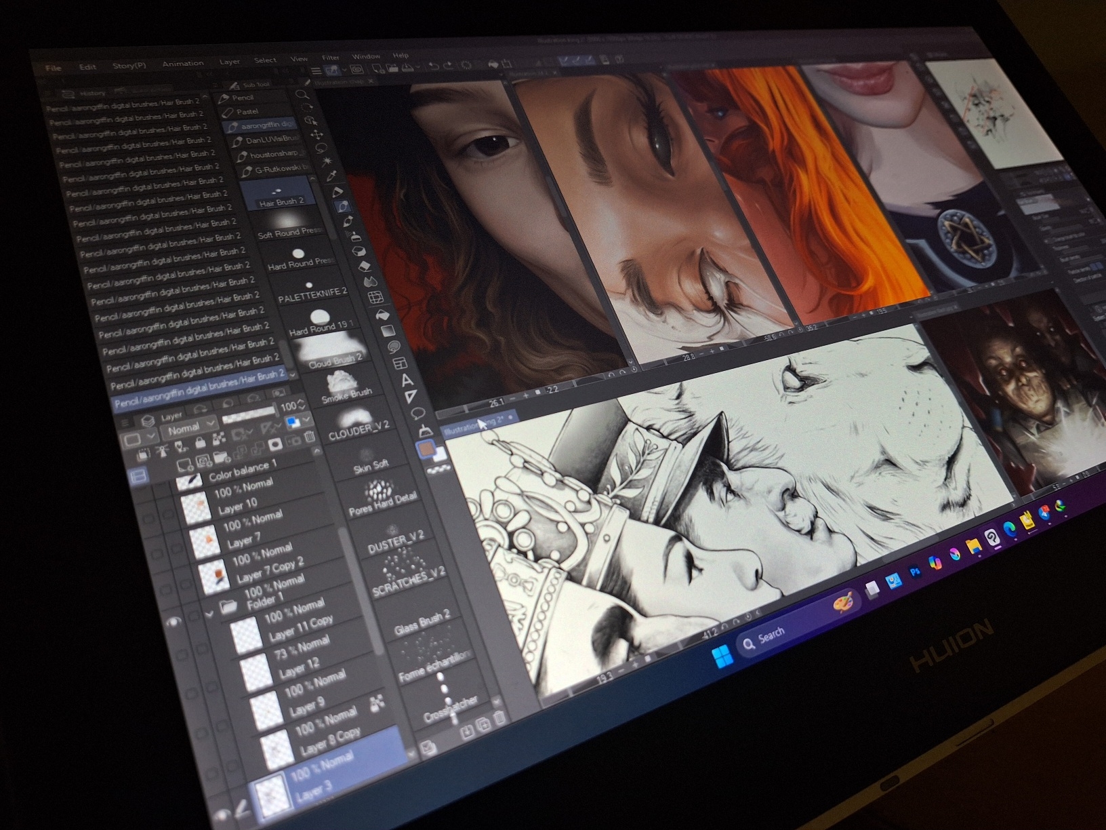
Task: Toggle the Lock Layer icon
Action: coord(199,443)
